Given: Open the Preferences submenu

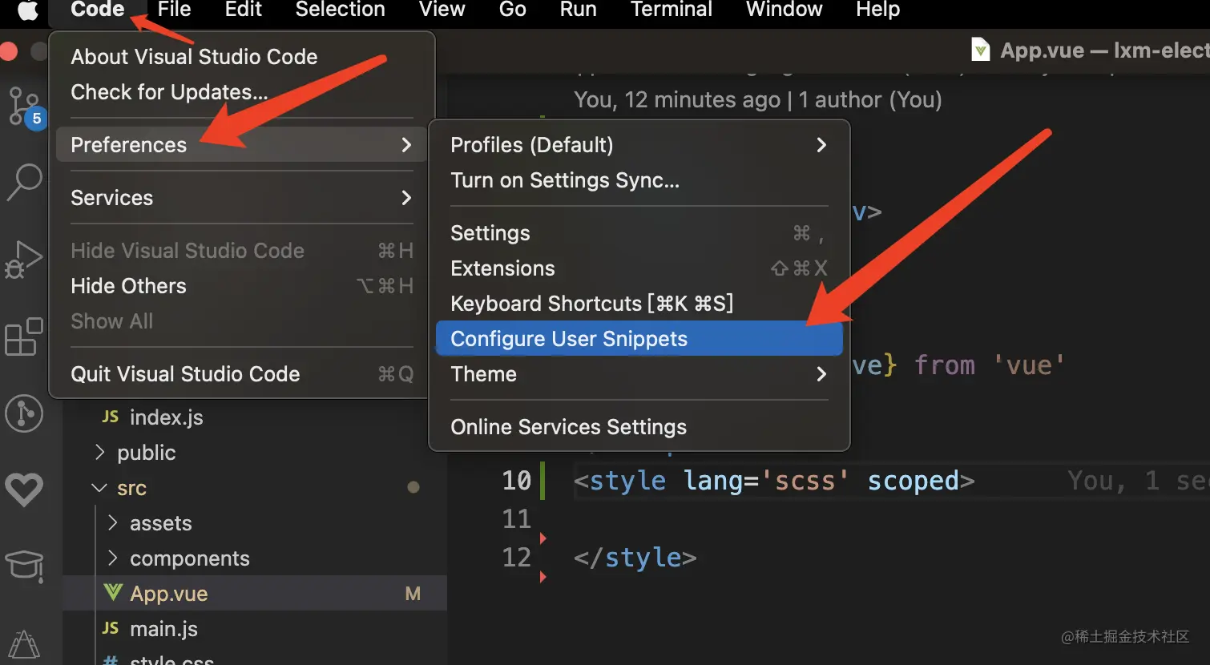Looking at the screenshot, I should [x=242, y=145].
